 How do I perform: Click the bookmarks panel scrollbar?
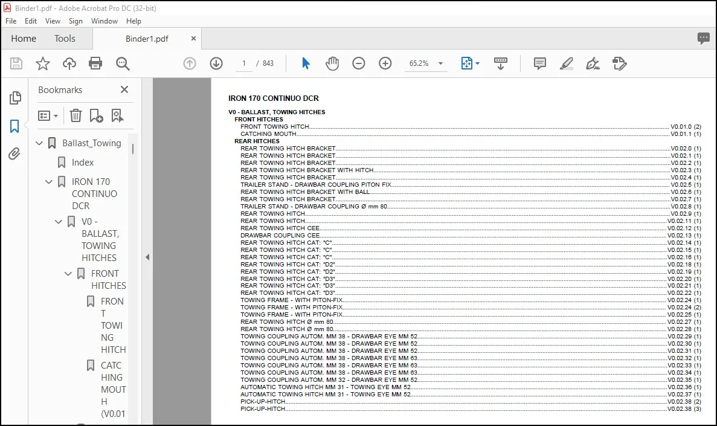click(133, 149)
